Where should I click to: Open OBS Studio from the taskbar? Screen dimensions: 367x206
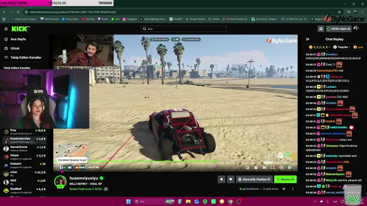point(239,201)
